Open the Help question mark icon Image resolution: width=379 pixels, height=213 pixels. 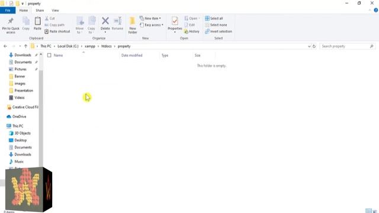(376, 10)
